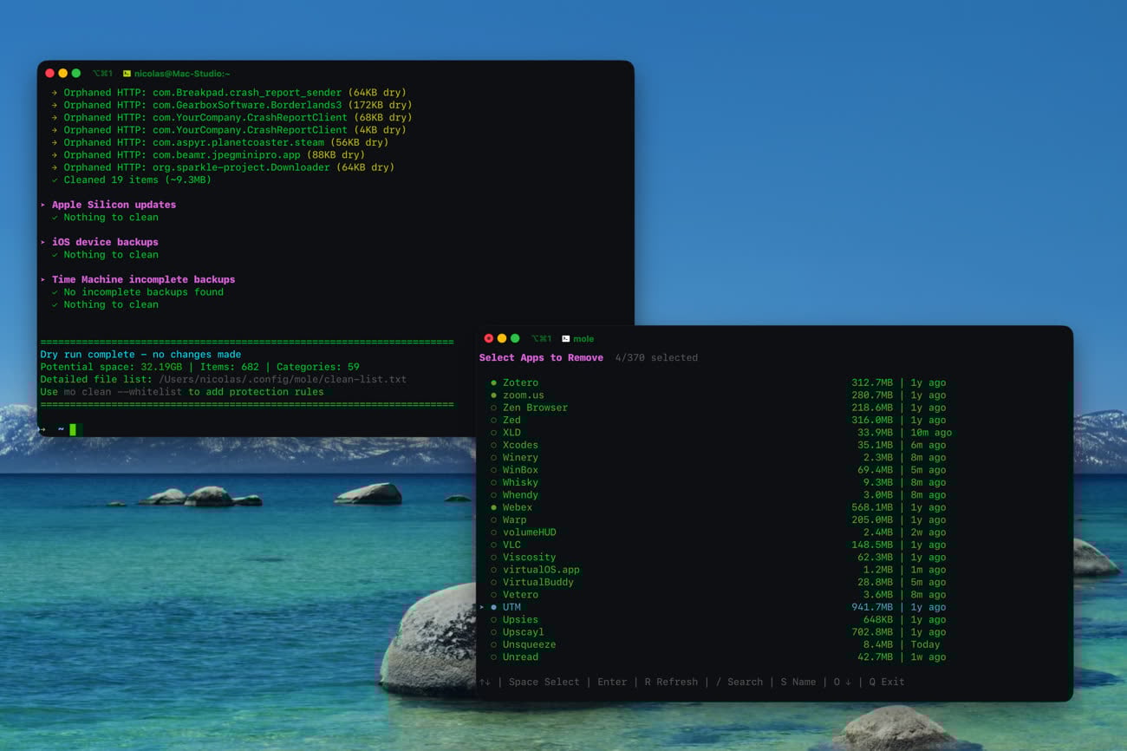The height and width of the screenshot is (751, 1127).
Task: Deselect zoom.us in the app list
Action: (493, 395)
